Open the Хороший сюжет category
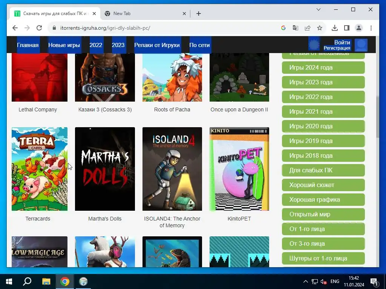The width and height of the screenshot is (386, 289). pos(323,185)
